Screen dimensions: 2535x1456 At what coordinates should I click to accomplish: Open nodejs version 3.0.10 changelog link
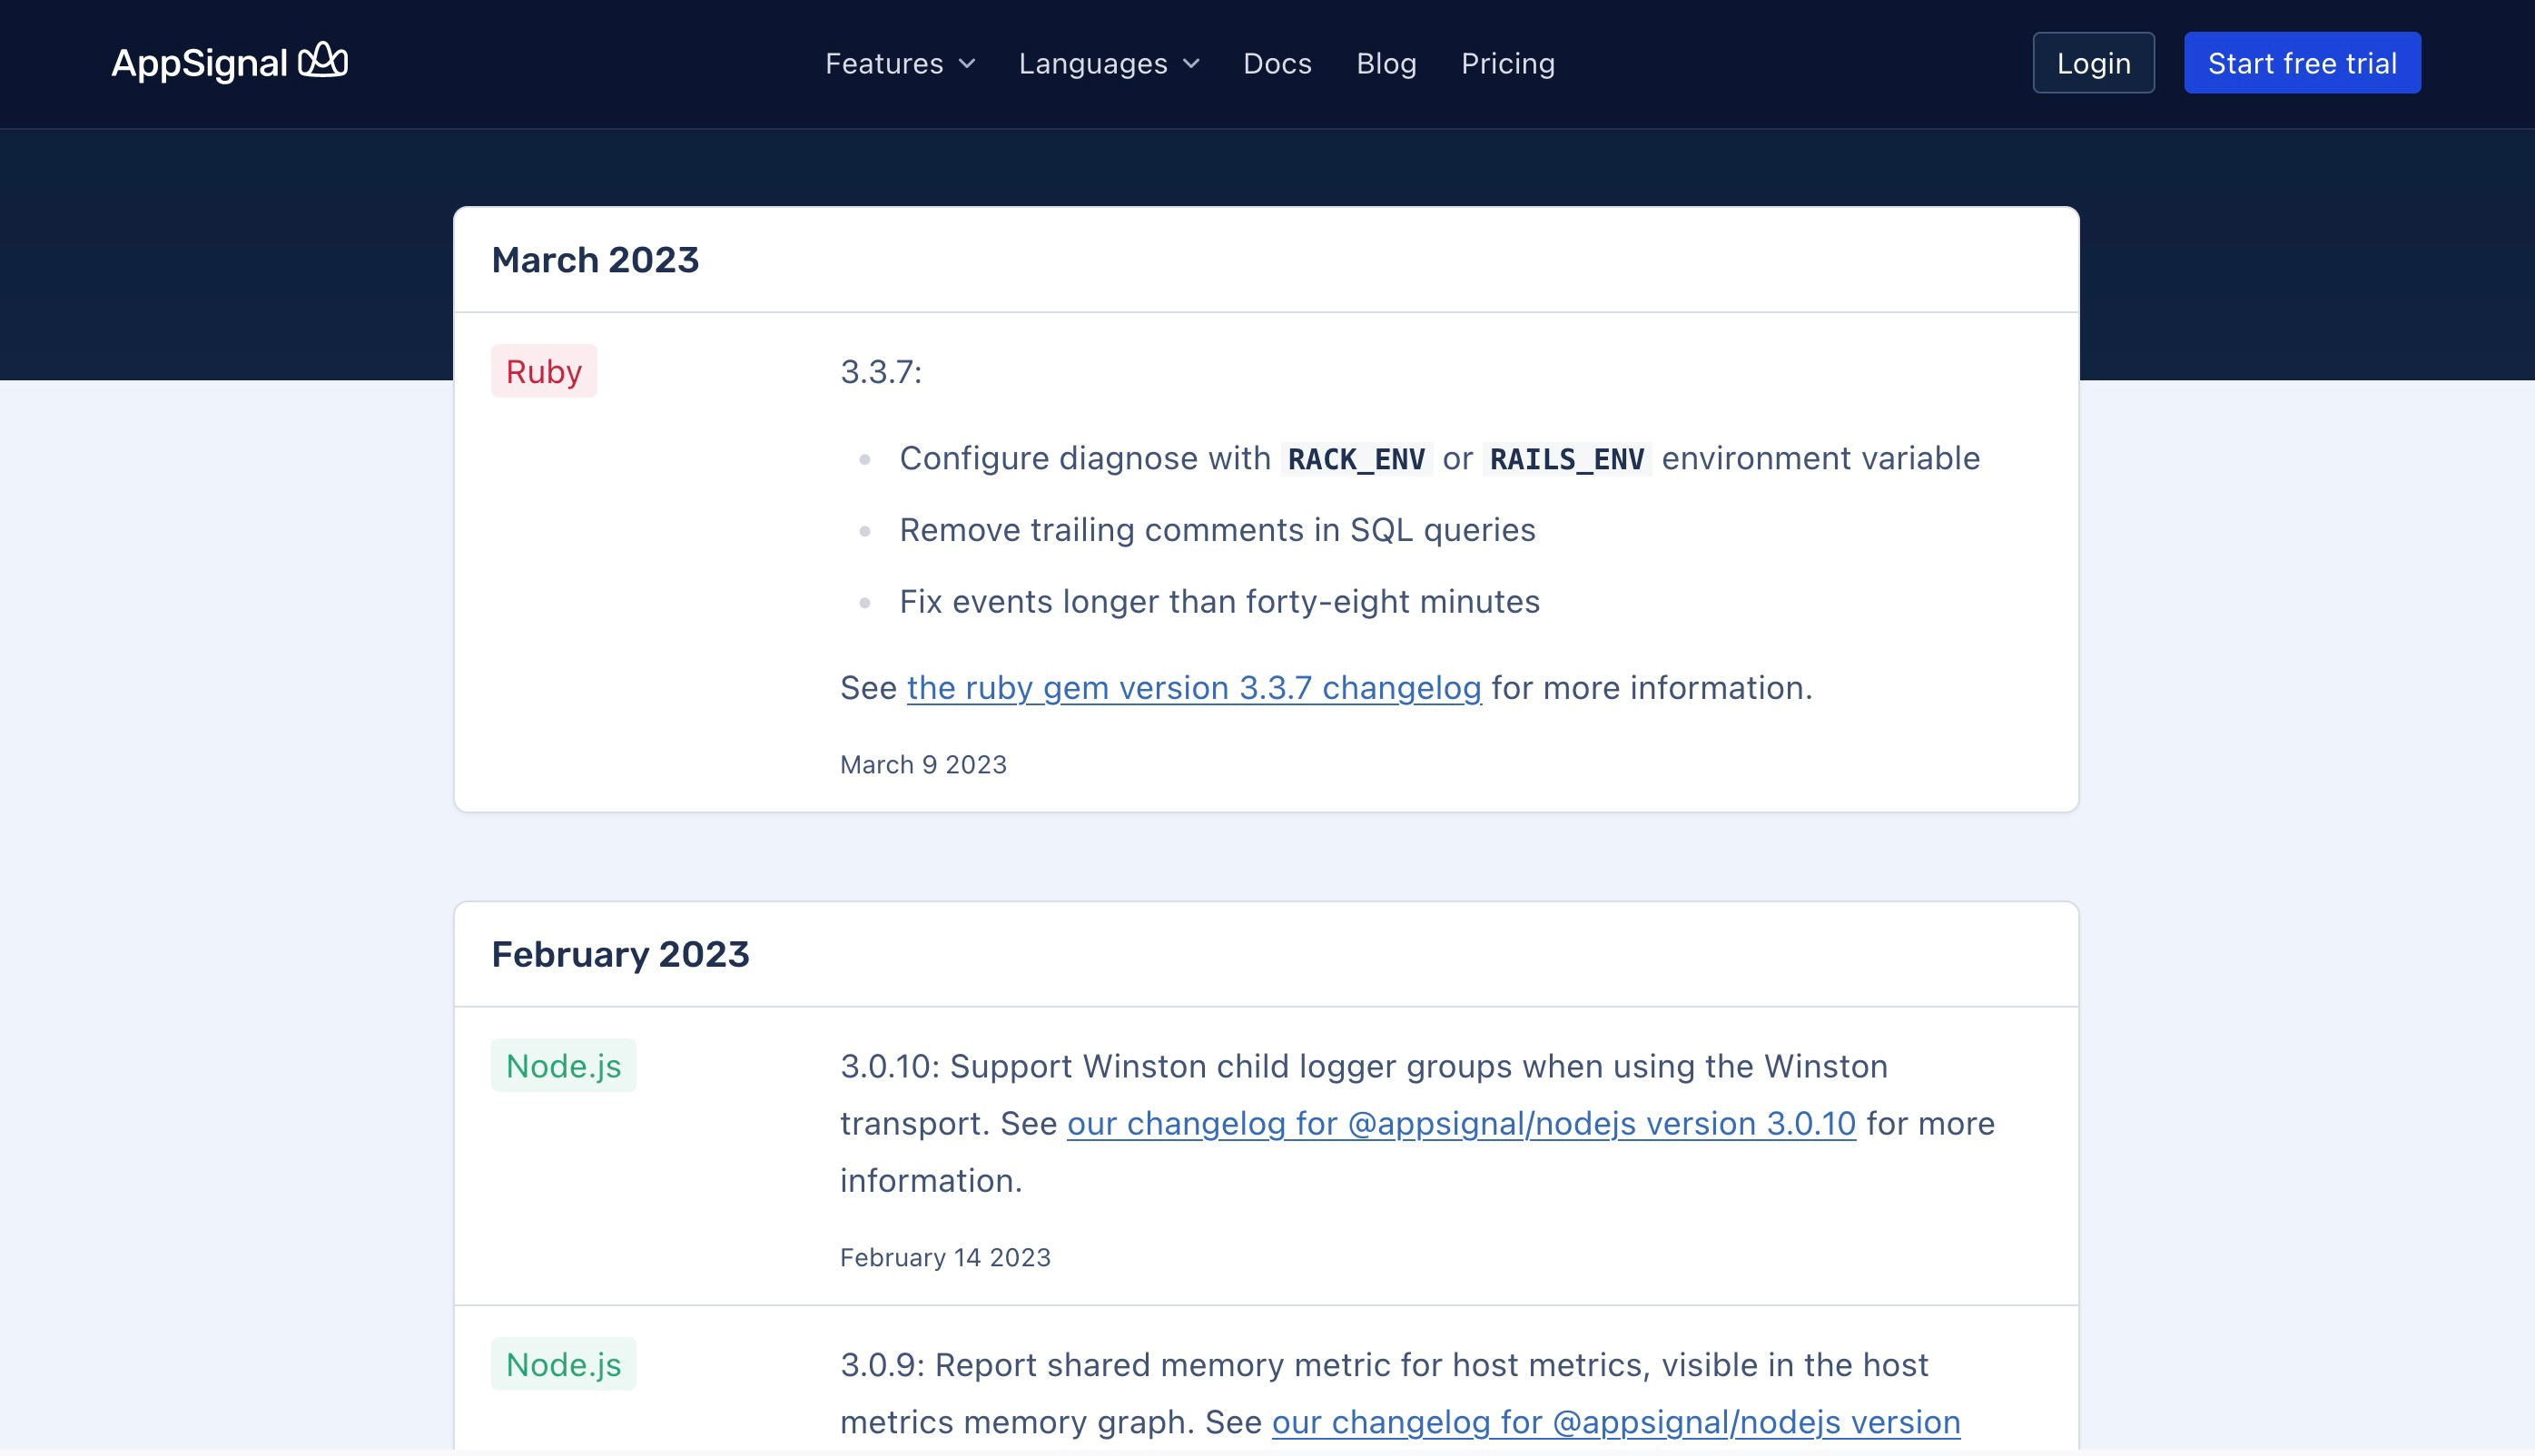tap(1460, 1123)
